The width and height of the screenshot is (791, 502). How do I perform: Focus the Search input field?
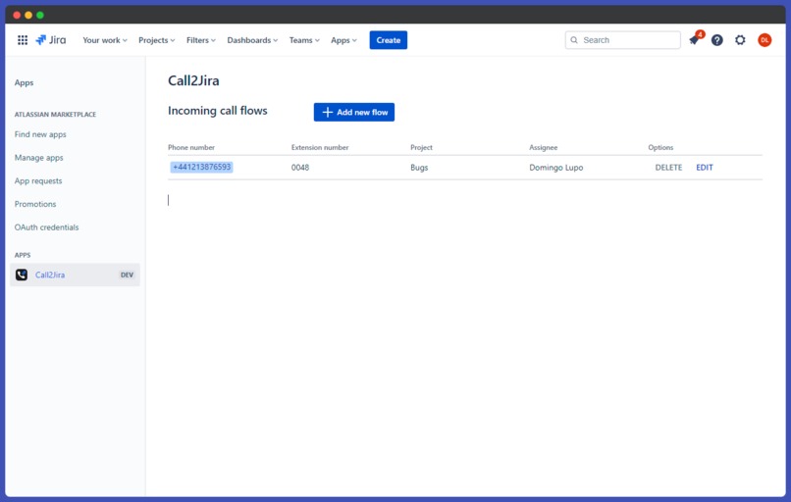tap(622, 40)
